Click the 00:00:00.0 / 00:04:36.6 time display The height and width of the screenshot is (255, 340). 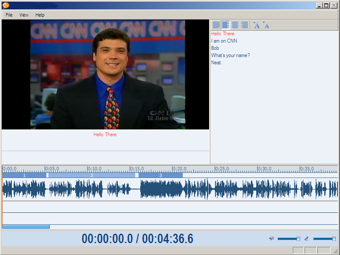click(137, 238)
